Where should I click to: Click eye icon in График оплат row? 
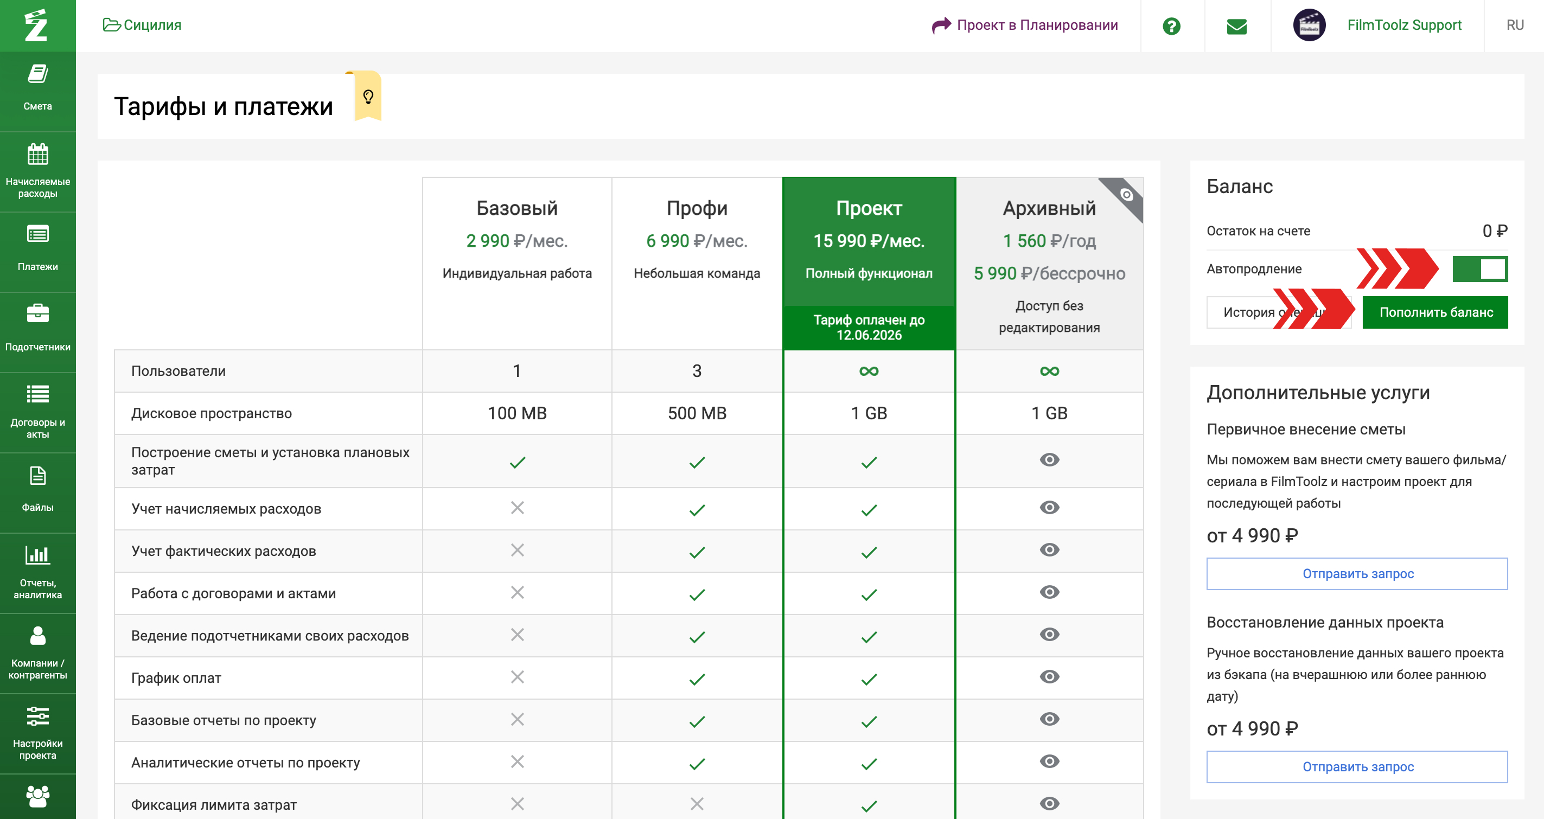click(x=1049, y=677)
